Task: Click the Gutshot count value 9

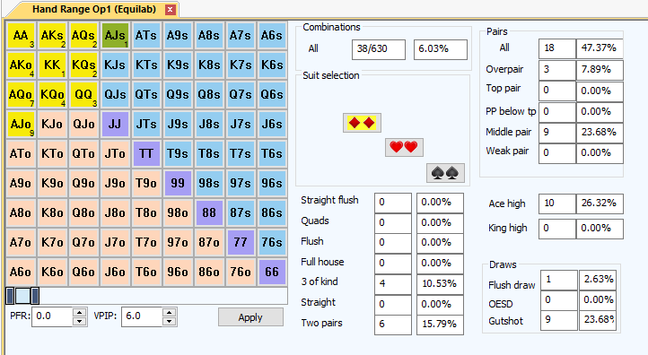Action: (x=559, y=320)
